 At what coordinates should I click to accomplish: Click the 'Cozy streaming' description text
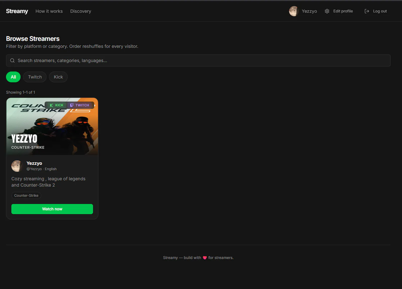[x=48, y=182]
